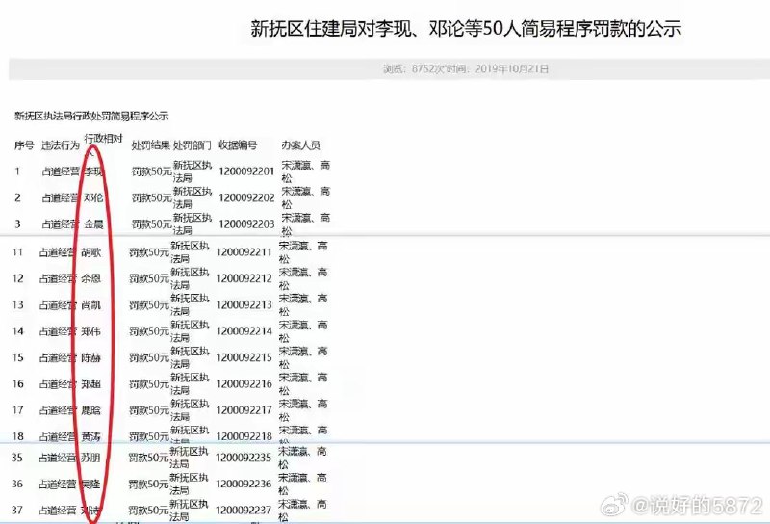Screen dimensions: 770x524
Task: Click 罚款50元 in the 胡歌 row
Action: pos(149,252)
